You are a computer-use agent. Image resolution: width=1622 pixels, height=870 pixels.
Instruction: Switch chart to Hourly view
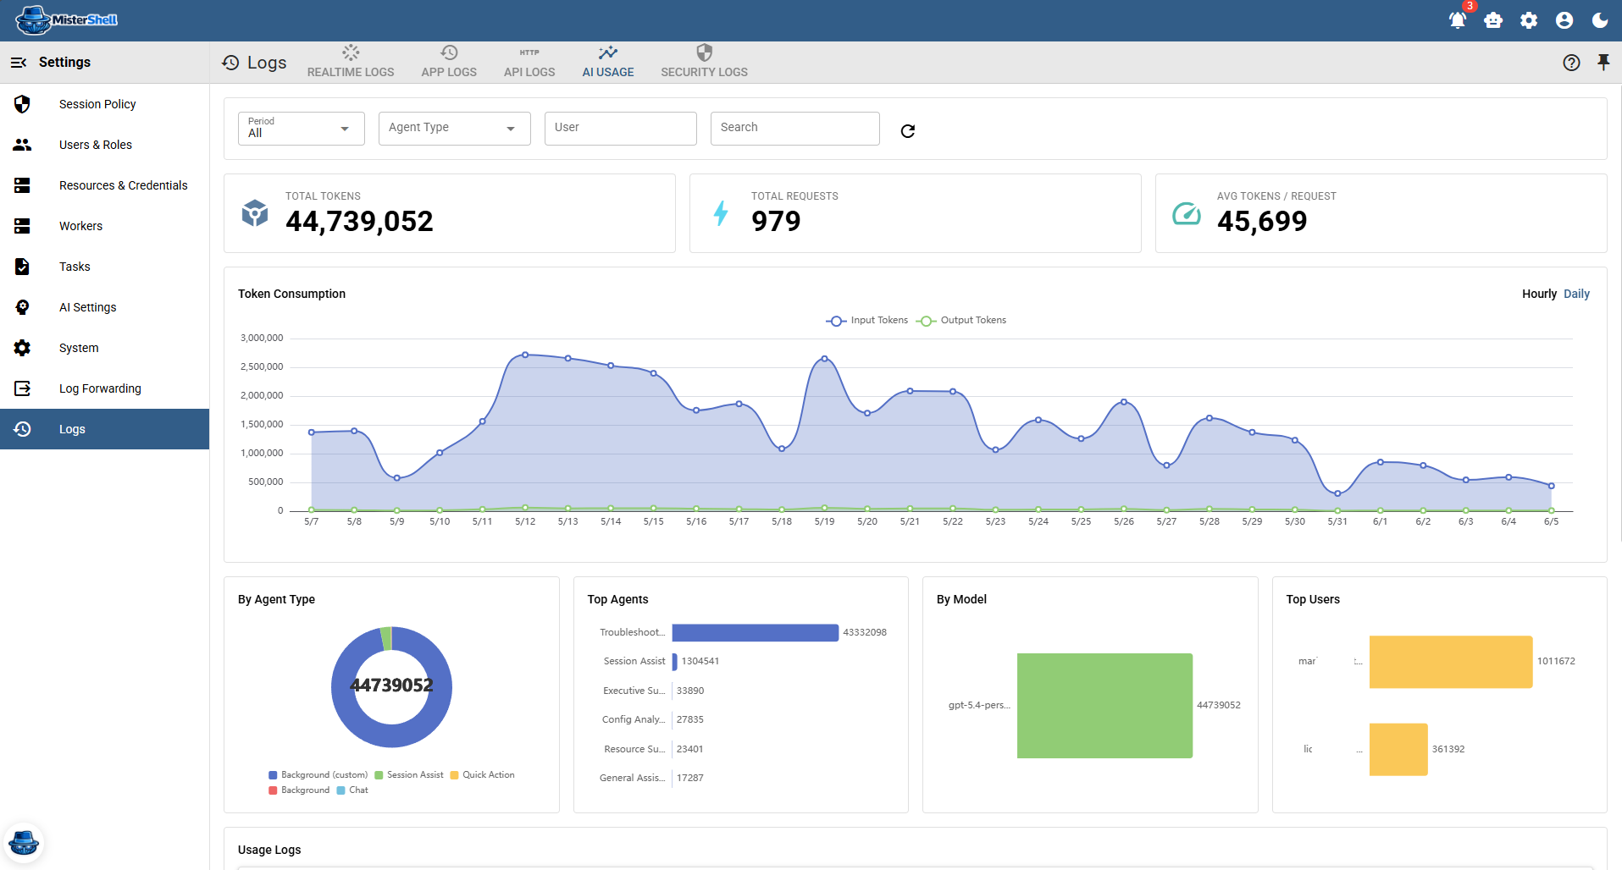coord(1539,294)
